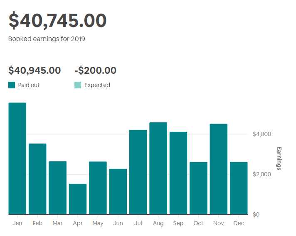The height and width of the screenshot is (236, 296).
Task: Select the July earnings bar
Action: (x=138, y=172)
